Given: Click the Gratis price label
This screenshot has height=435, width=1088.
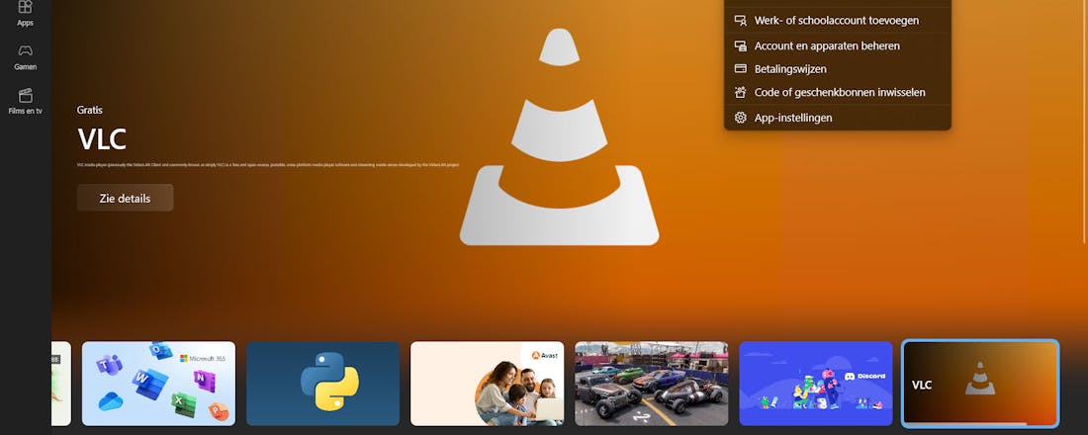Looking at the screenshot, I should click(x=90, y=110).
